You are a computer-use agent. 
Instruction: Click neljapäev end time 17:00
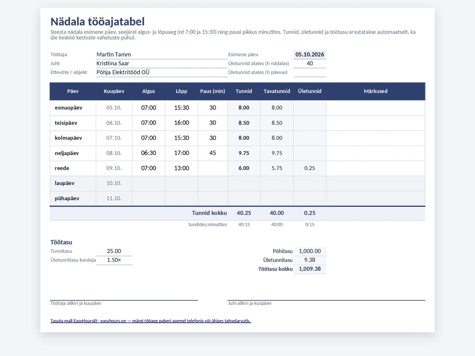click(x=182, y=153)
